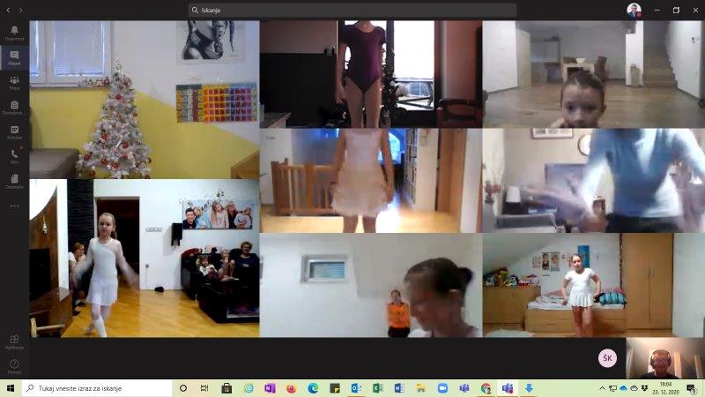Click the Windows taskbar search field
Image resolution: width=705 pixels, height=397 pixels.
pos(97,388)
